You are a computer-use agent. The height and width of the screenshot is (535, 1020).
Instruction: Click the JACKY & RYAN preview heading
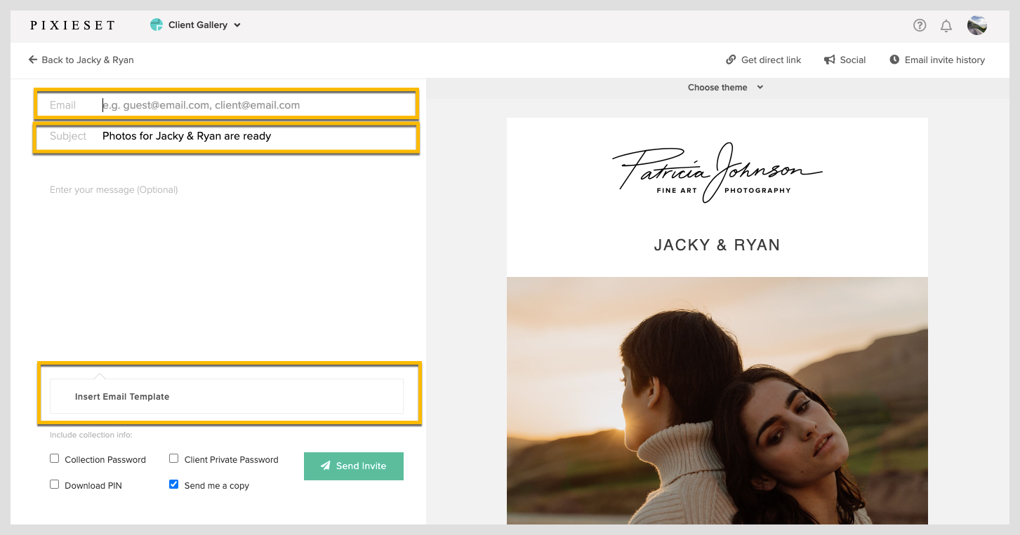(x=717, y=245)
